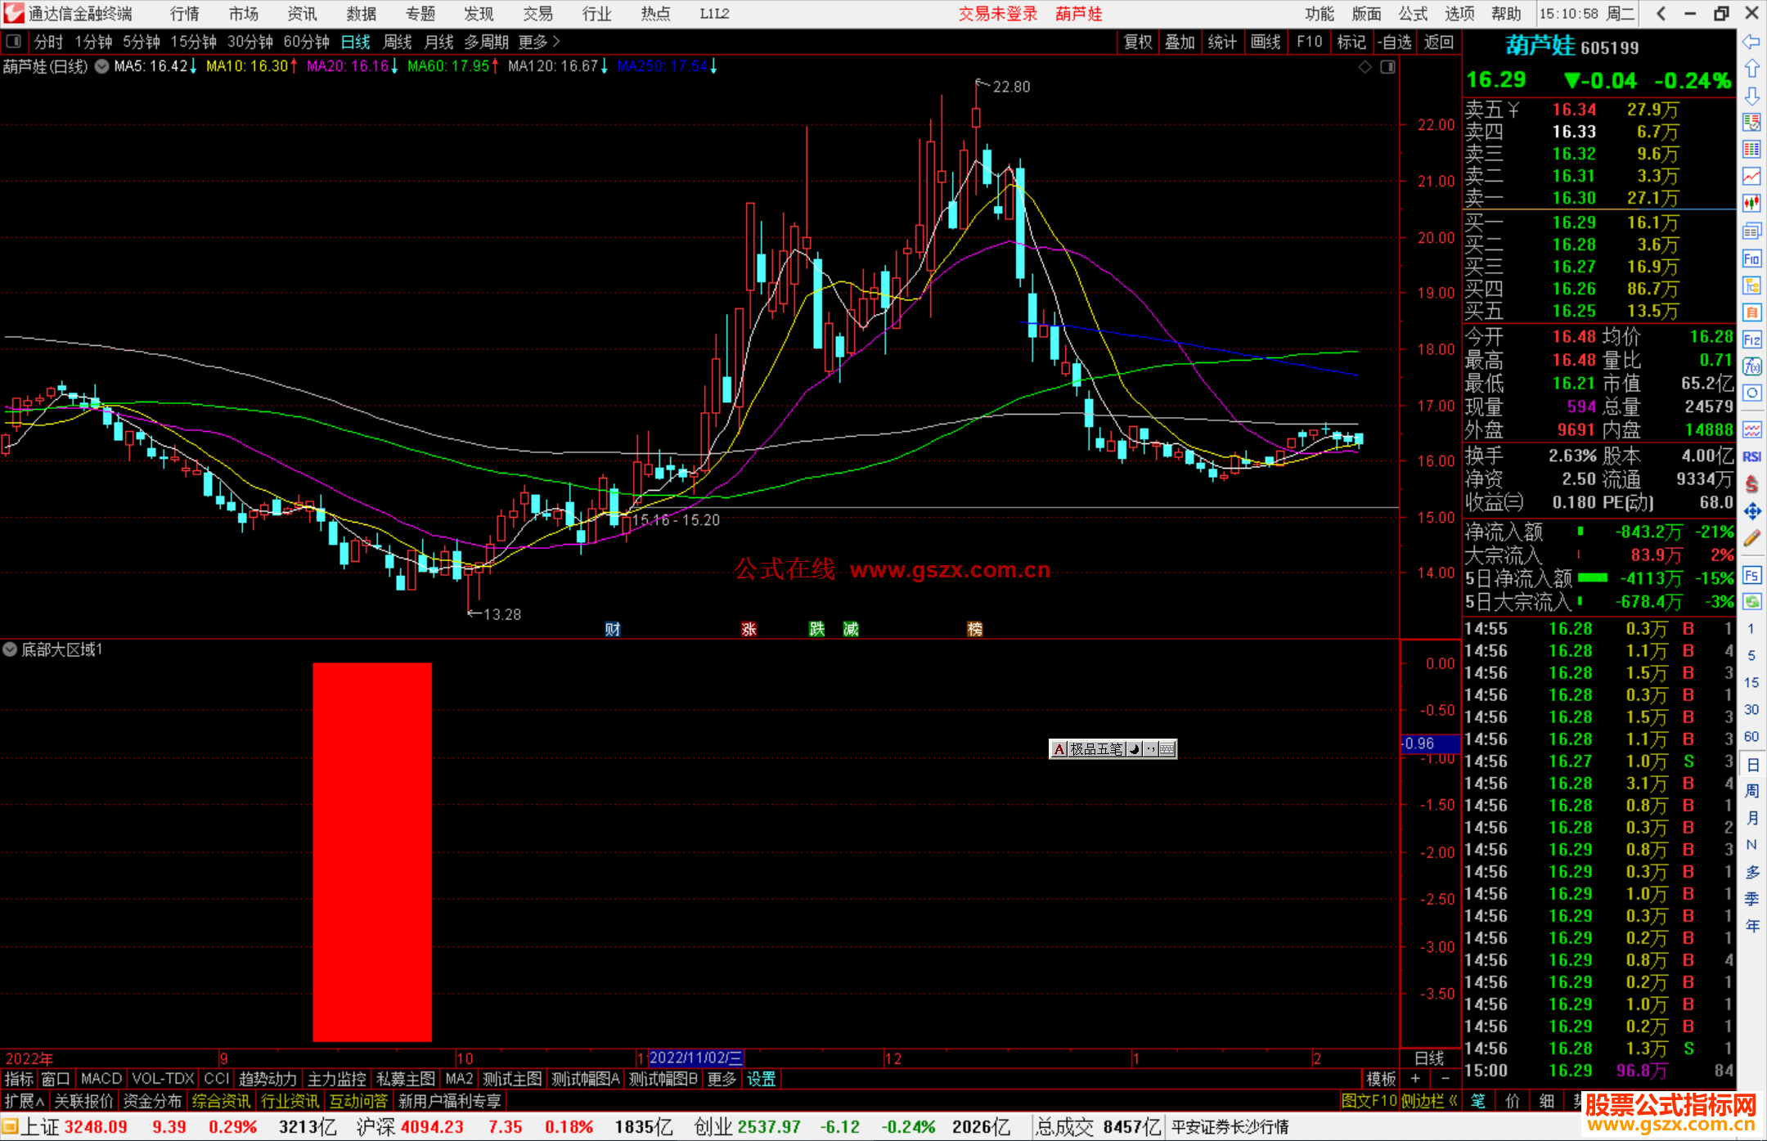The image size is (1767, 1141).
Task: Click the F10 sidebar icon
Action: (x=1751, y=259)
